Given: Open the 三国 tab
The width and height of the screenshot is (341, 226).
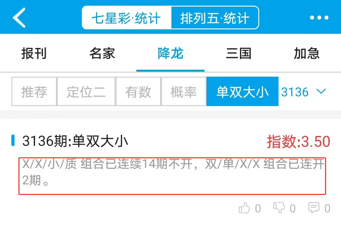Looking at the screenshot, I should (x=239, y=53).
